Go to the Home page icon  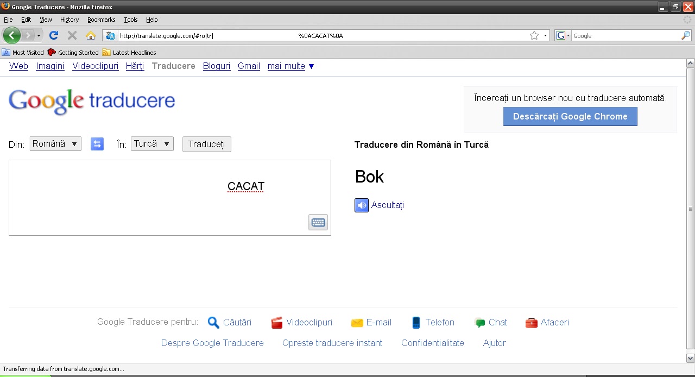[91, 35]
